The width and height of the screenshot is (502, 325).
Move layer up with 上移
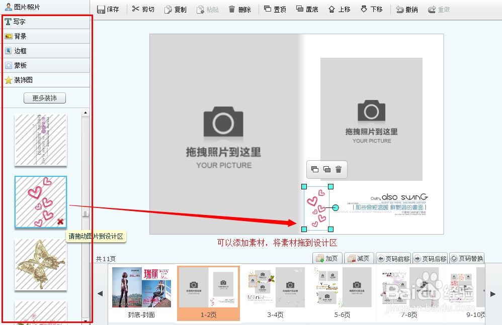[x=340, y=10]
